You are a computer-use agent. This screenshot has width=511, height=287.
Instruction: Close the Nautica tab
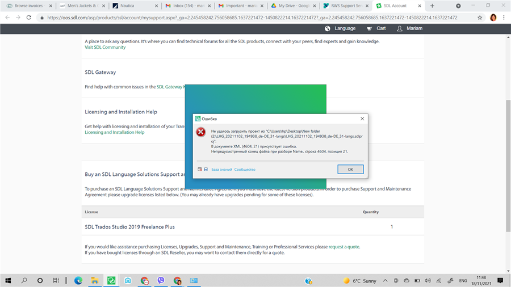tap(156, 6)
